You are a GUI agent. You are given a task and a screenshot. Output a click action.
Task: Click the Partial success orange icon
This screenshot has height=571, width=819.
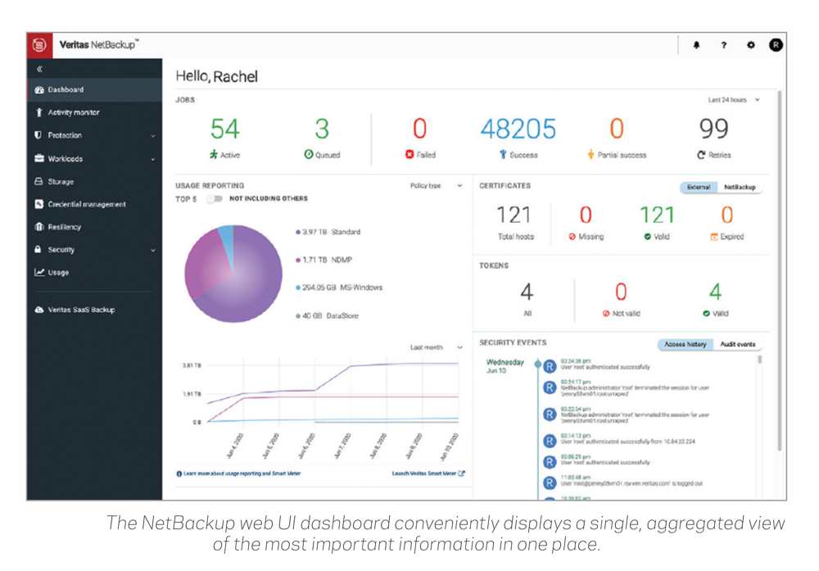(x=590, y=154)
